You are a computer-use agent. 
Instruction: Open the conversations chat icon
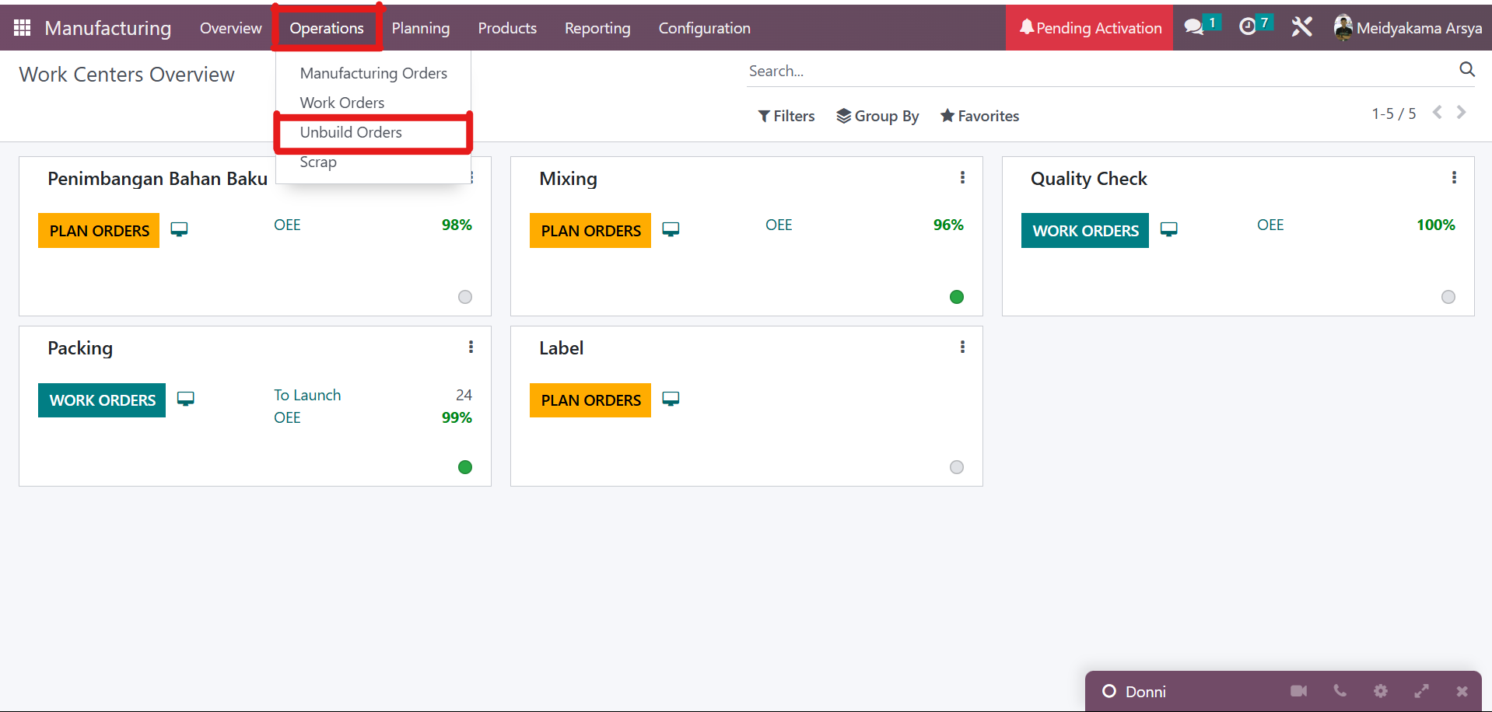tap(1193, 27)
